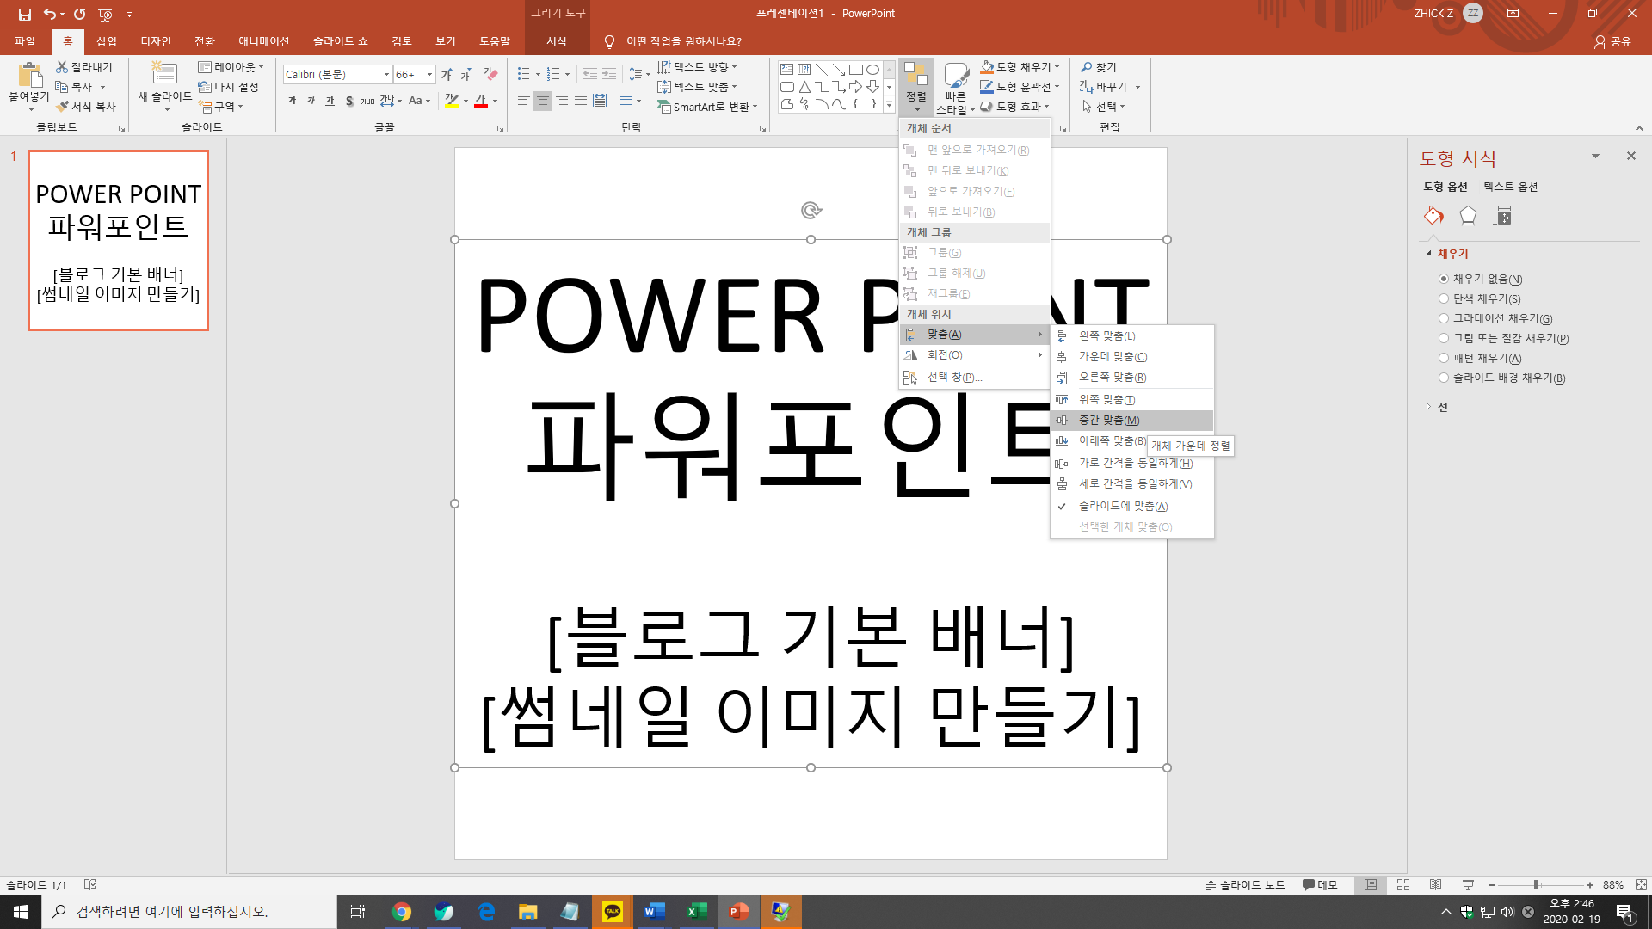The height and width of the screenshot is (929, 1652).
Task: Choose Align Center (가운데 맞춤) menu item
Action: (1132, 357)
